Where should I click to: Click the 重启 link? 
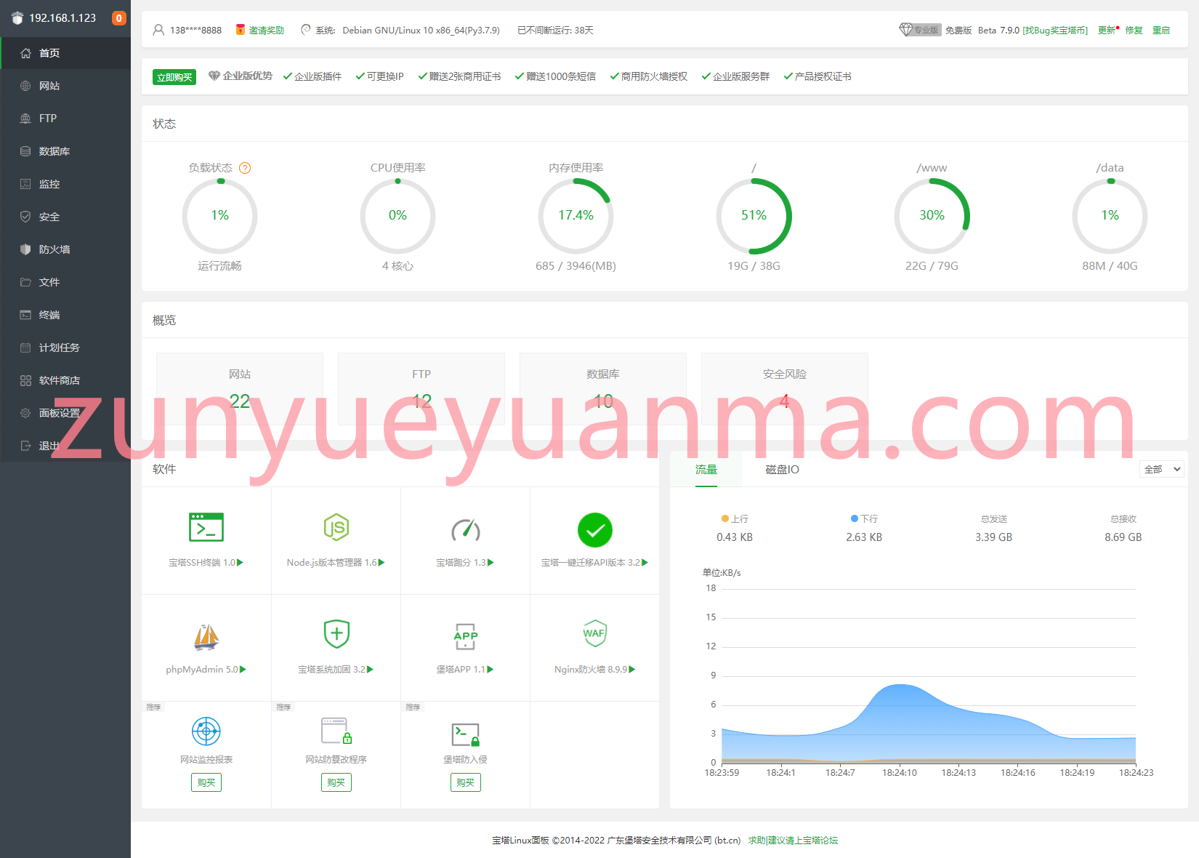click(1161, 30)
